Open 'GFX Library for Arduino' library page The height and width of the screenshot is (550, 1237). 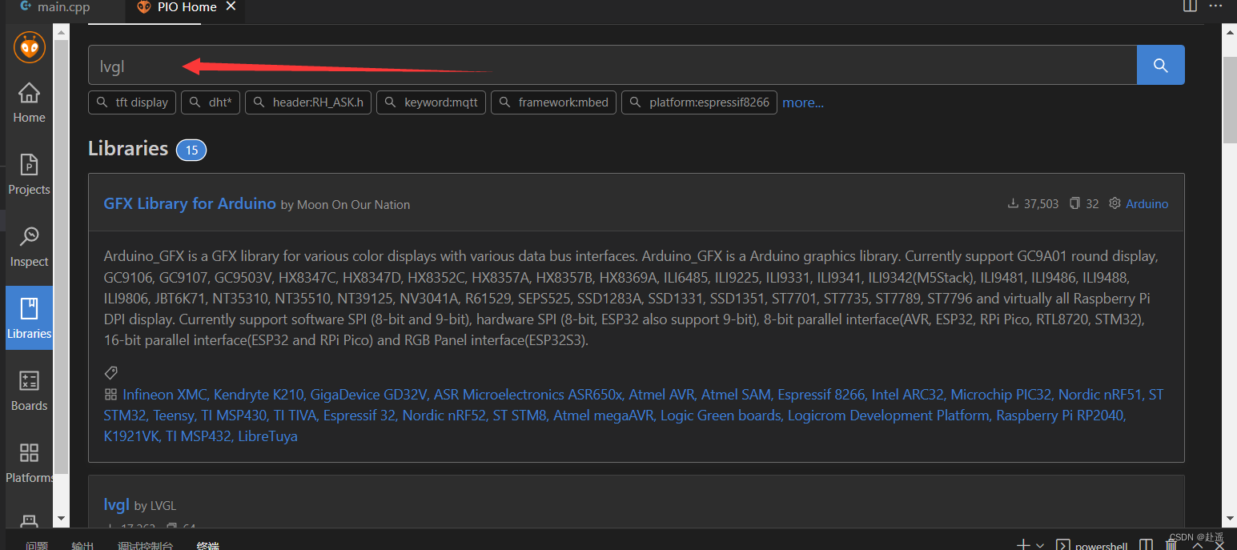(x=190, y=203)
